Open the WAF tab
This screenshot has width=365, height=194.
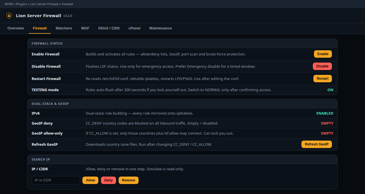tap(85, 28)
